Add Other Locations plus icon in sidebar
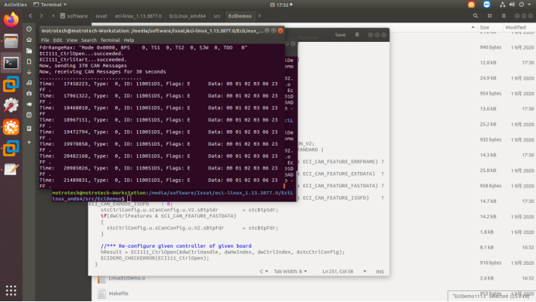 tap(29, 142)
